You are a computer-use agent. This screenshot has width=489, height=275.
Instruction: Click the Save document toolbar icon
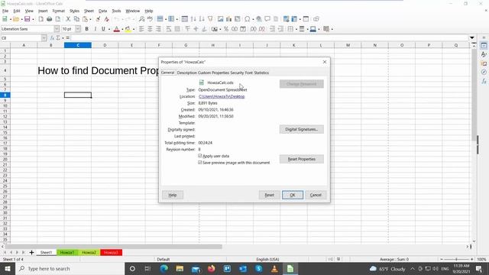(x=28, y=19)
